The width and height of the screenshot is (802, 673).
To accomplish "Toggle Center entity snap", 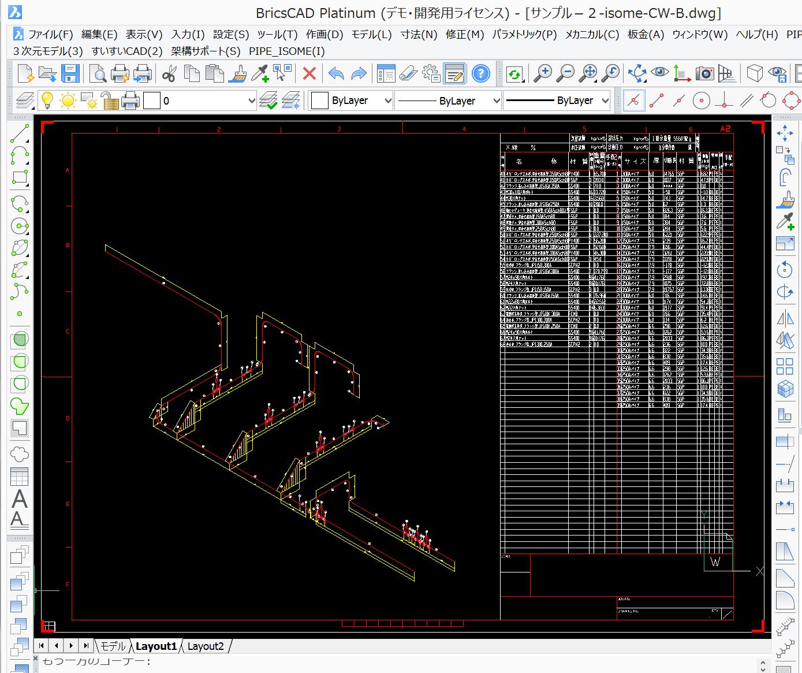I will pyautogui.click(x=701, y=101).
